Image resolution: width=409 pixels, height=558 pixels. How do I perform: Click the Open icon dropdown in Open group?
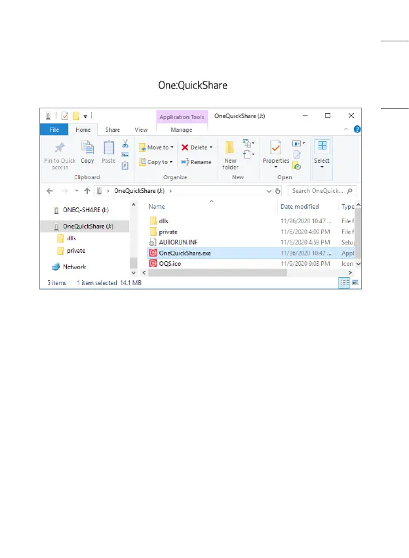click(298, 143)
